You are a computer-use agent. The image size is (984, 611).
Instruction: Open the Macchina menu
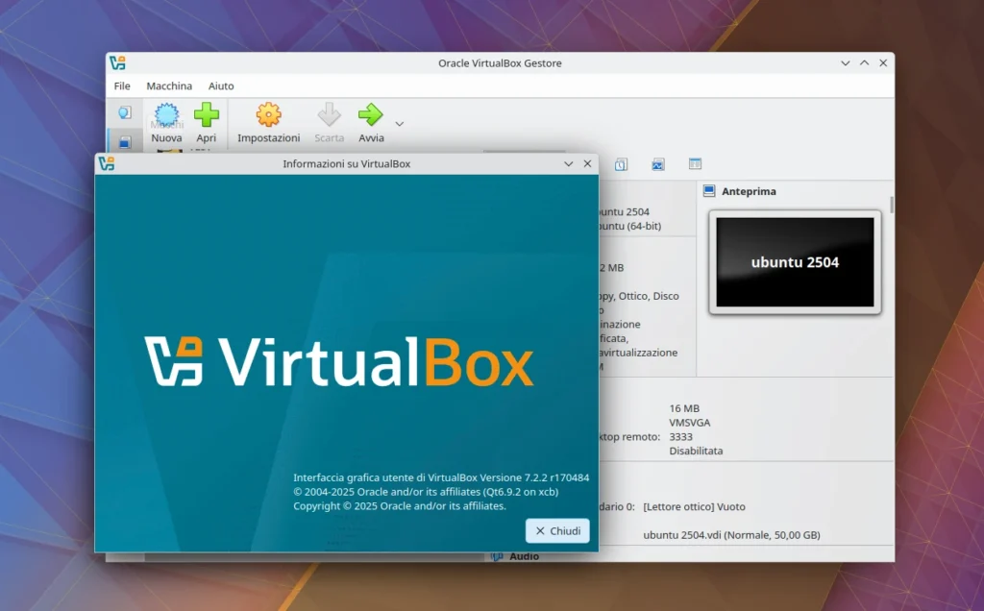click(169, 86)
